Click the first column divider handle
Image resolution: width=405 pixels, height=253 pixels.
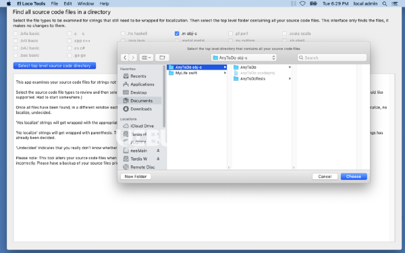(229, 167)
